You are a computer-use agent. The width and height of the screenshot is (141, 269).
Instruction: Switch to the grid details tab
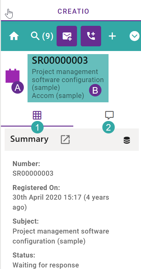point(37,115)
